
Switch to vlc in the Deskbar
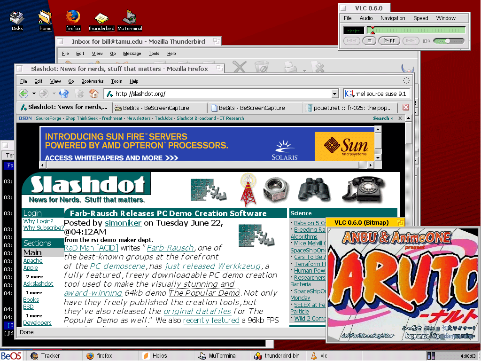333,355
